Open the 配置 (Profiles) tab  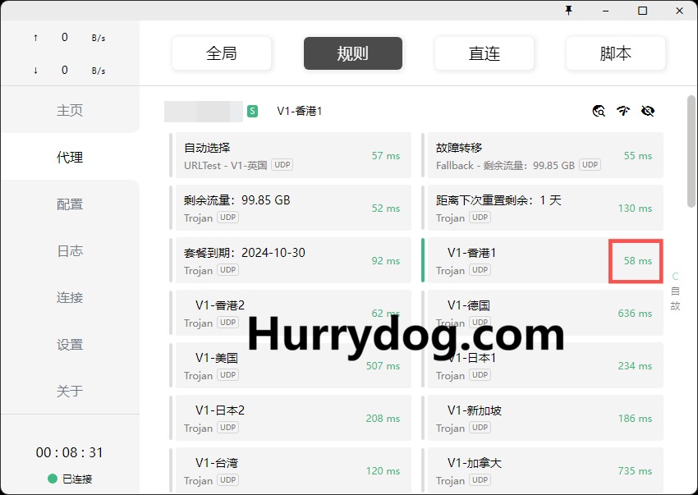click(x=70, y=204)
